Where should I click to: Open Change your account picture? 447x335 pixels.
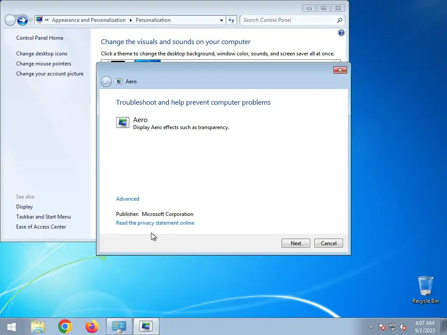50,73
